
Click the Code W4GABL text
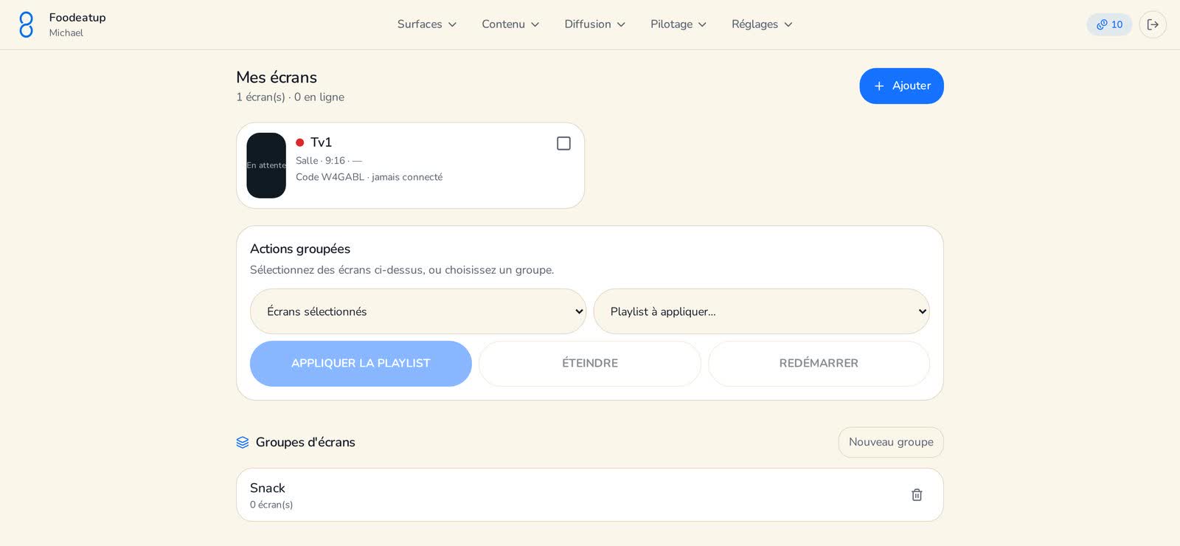tap(330, 177)
